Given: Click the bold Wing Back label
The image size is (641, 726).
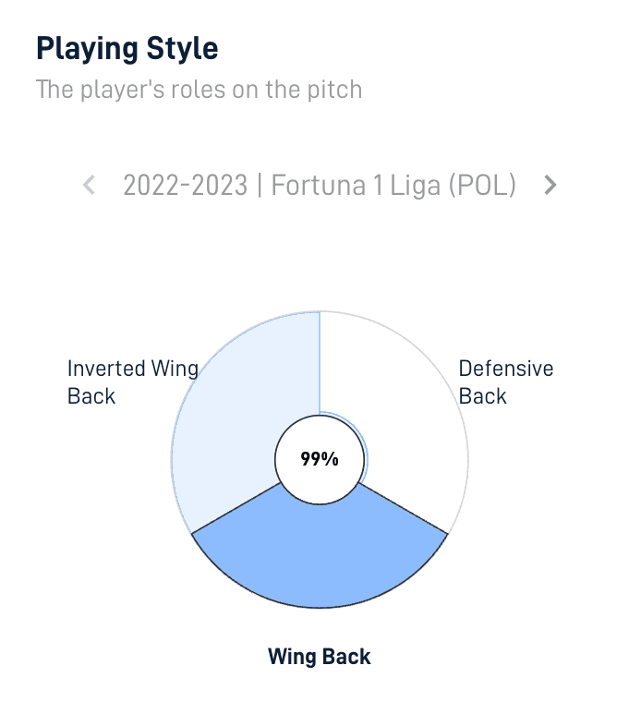Looking at the screenshot, I should coord(320,657).
